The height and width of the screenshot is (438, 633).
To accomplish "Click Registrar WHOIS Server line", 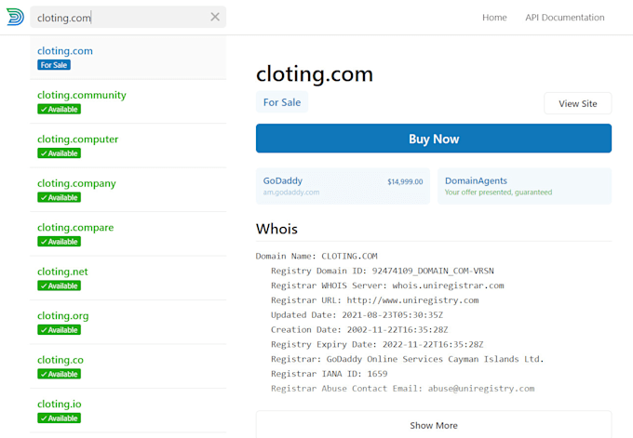I will pyautogui.click(x=387, y=285).
